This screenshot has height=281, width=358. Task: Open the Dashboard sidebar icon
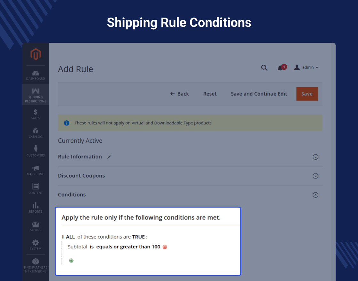coord(35,75)
